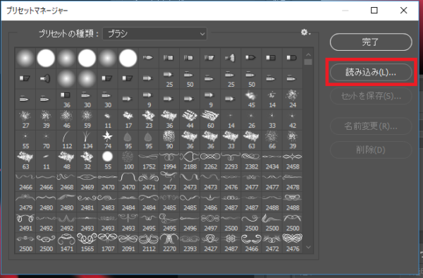Select the ornament brush labeled 2469
This screenshot has height=278, width=423.
pyautogui.click(x=87, y=181)
